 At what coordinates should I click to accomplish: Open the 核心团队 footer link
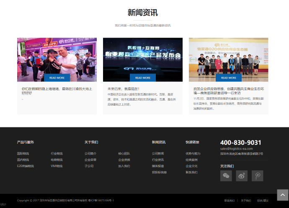[124, 154]
